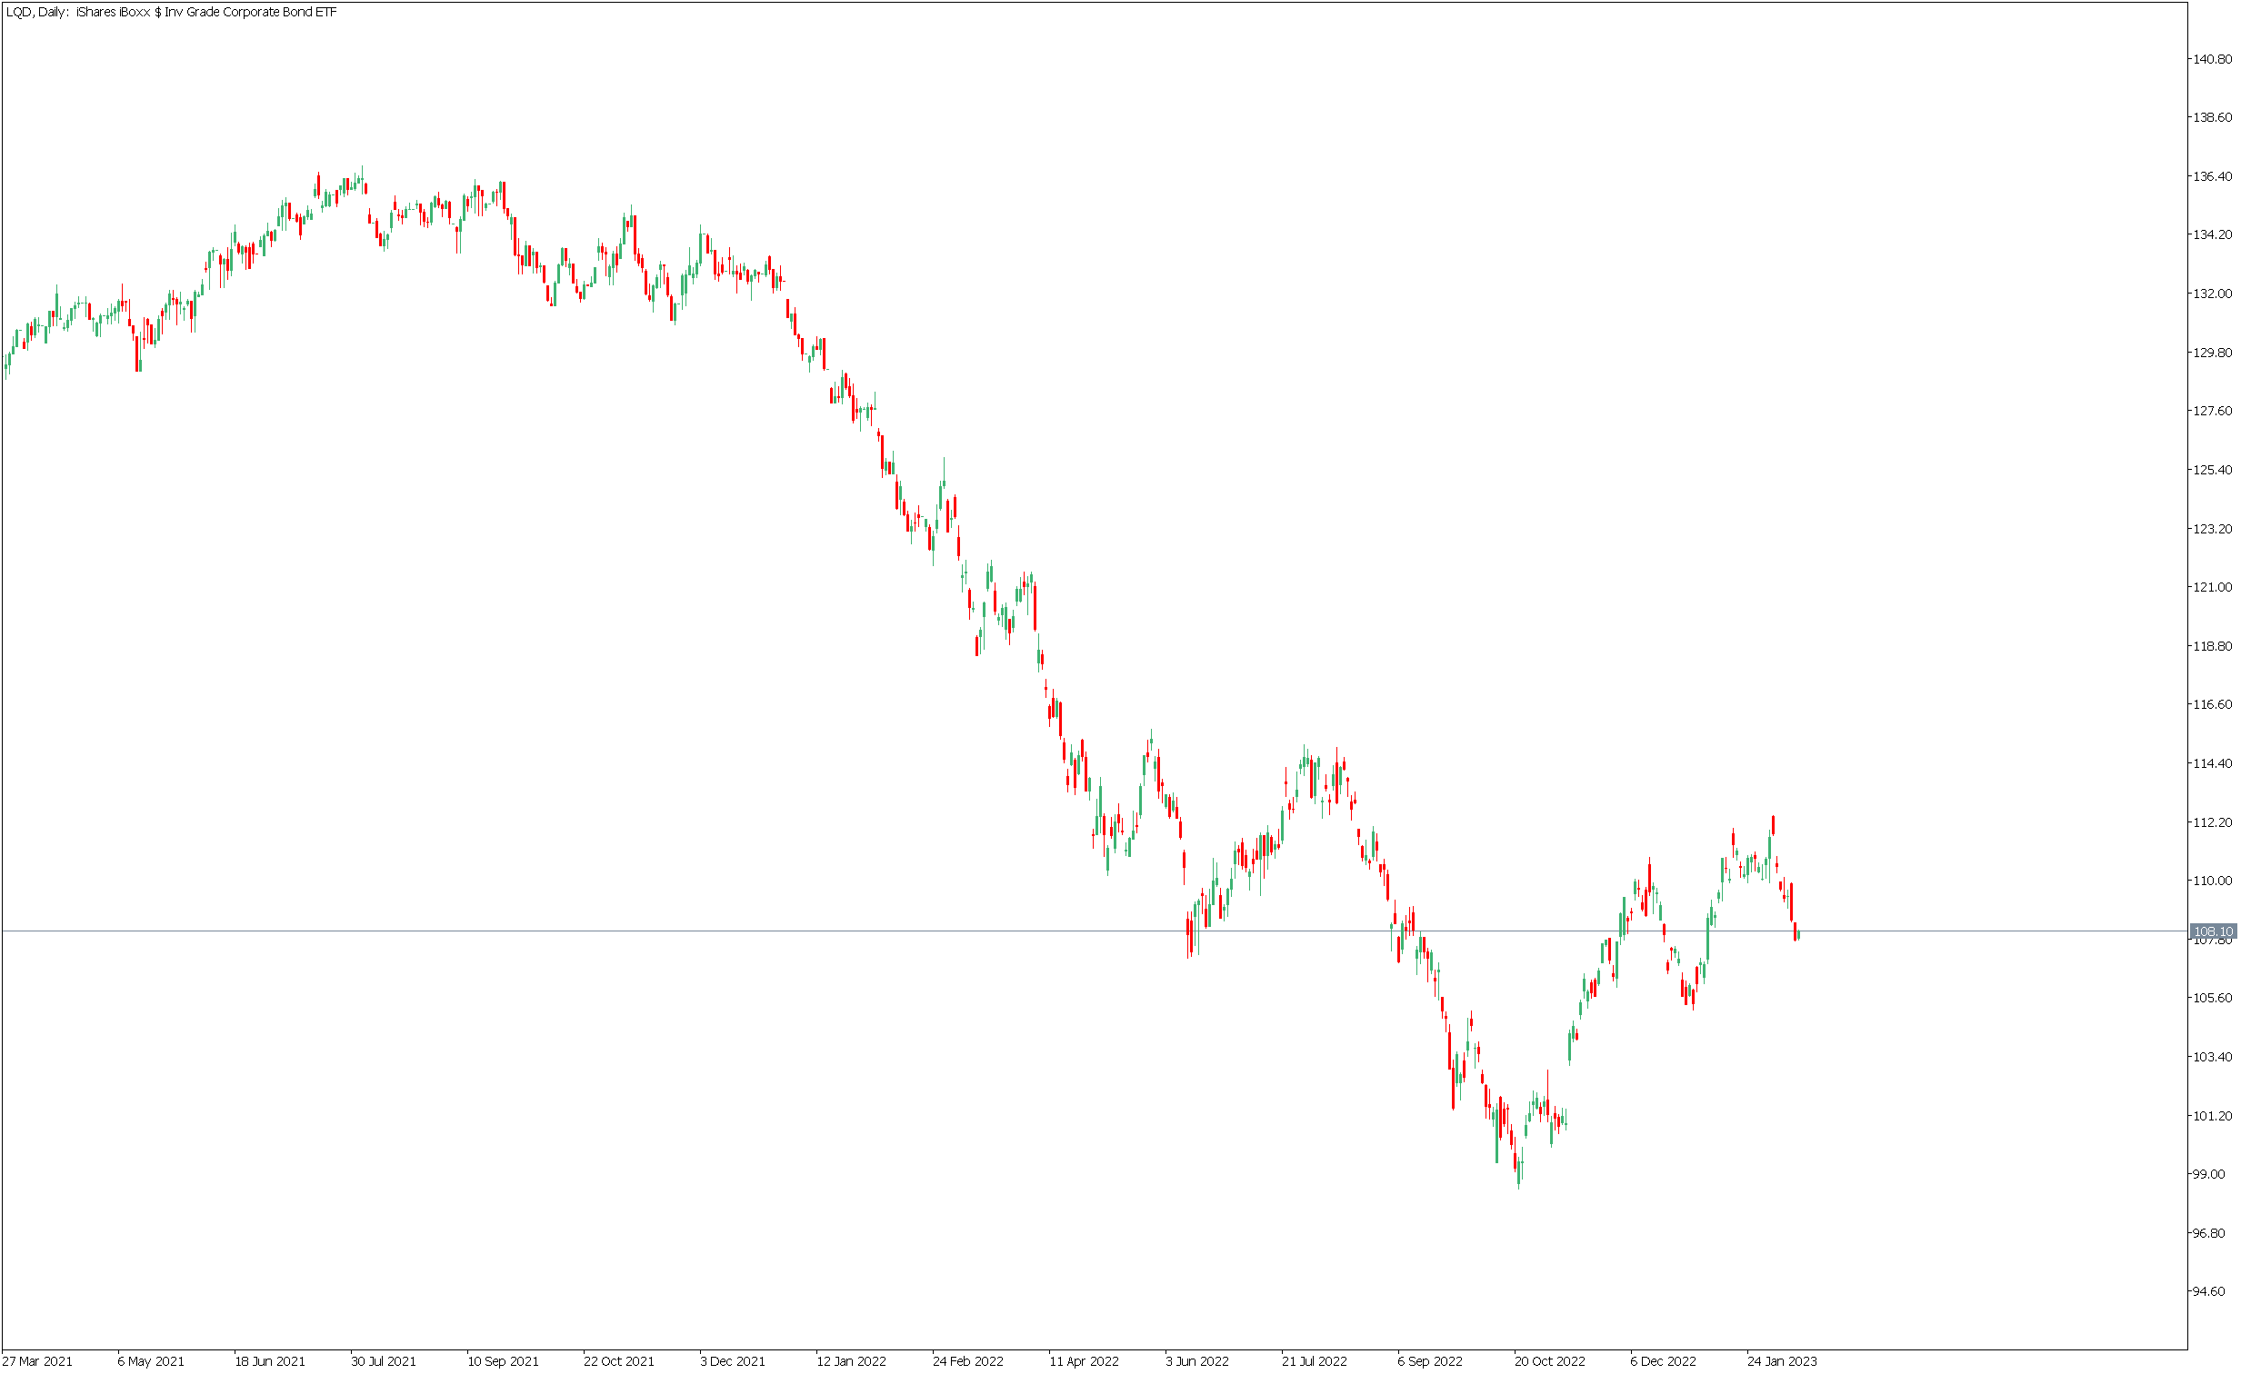This screenshot has width=2251, height=1374.
Task: Click the 12 Jan 2022 date label
Action: point(852,1361)
